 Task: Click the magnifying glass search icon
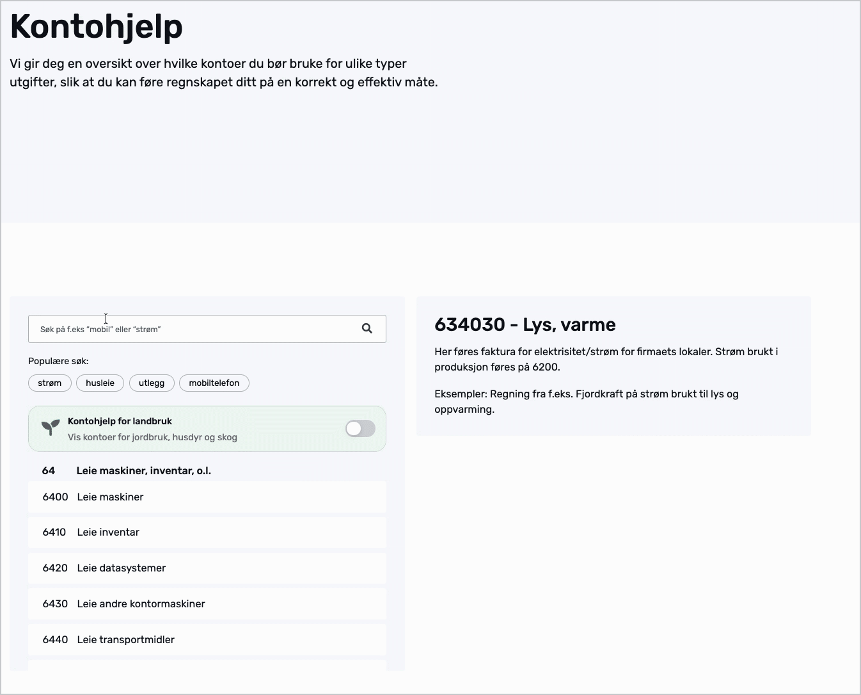(x=367, y=328)
